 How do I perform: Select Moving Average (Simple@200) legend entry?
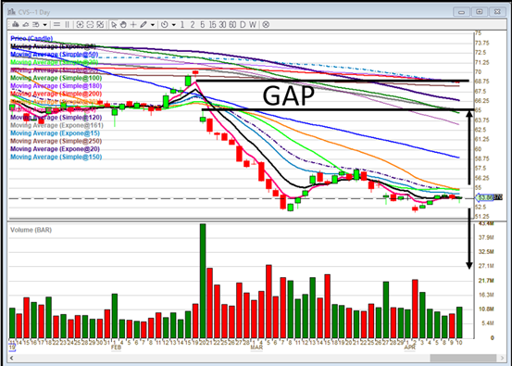[x=56, y=94]
